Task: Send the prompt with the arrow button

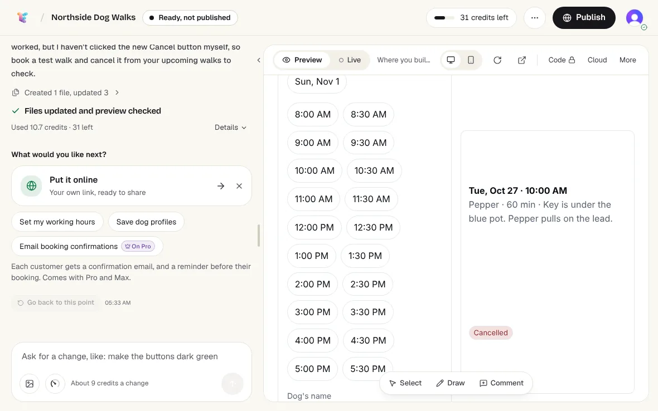Action: point(233,383)
